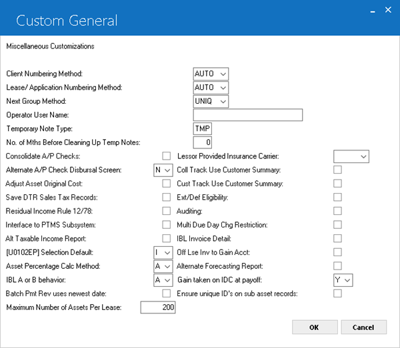Toggle Adjust Asset Original Cost checkbox
The width and height of the screenshot is (400, 348).
click(x=167, y=183)
